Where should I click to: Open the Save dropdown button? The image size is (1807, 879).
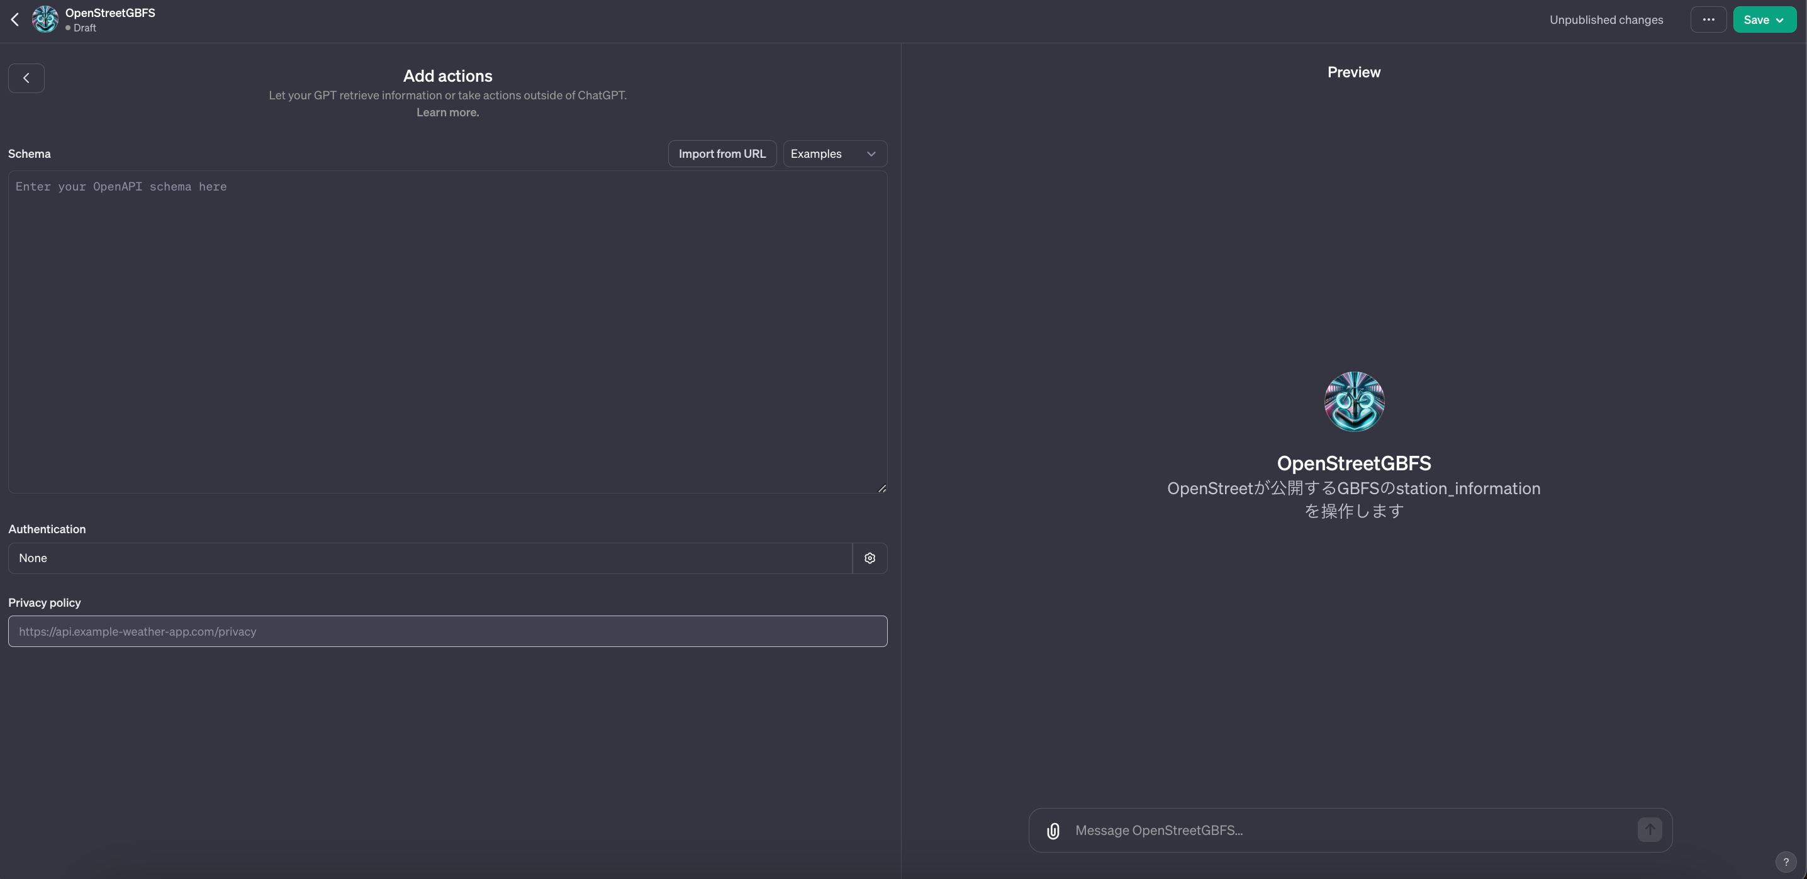[x=1764, y=19]
